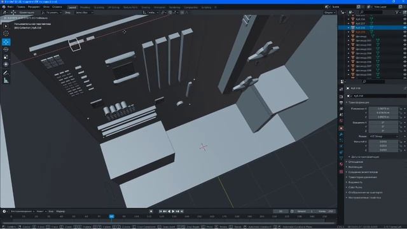
Task: Lock the Location X value
Action: (401, 109)
